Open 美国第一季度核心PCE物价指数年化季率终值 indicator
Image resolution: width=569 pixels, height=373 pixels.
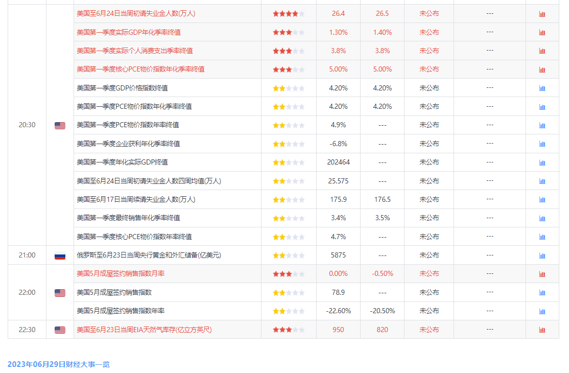[x=140, y=69]
